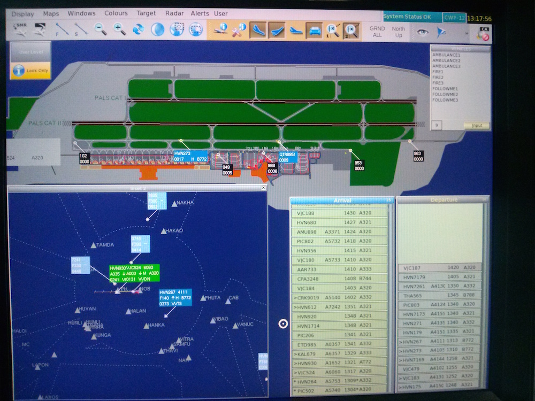Toggle the eye visibility icon

coord(423,32)
